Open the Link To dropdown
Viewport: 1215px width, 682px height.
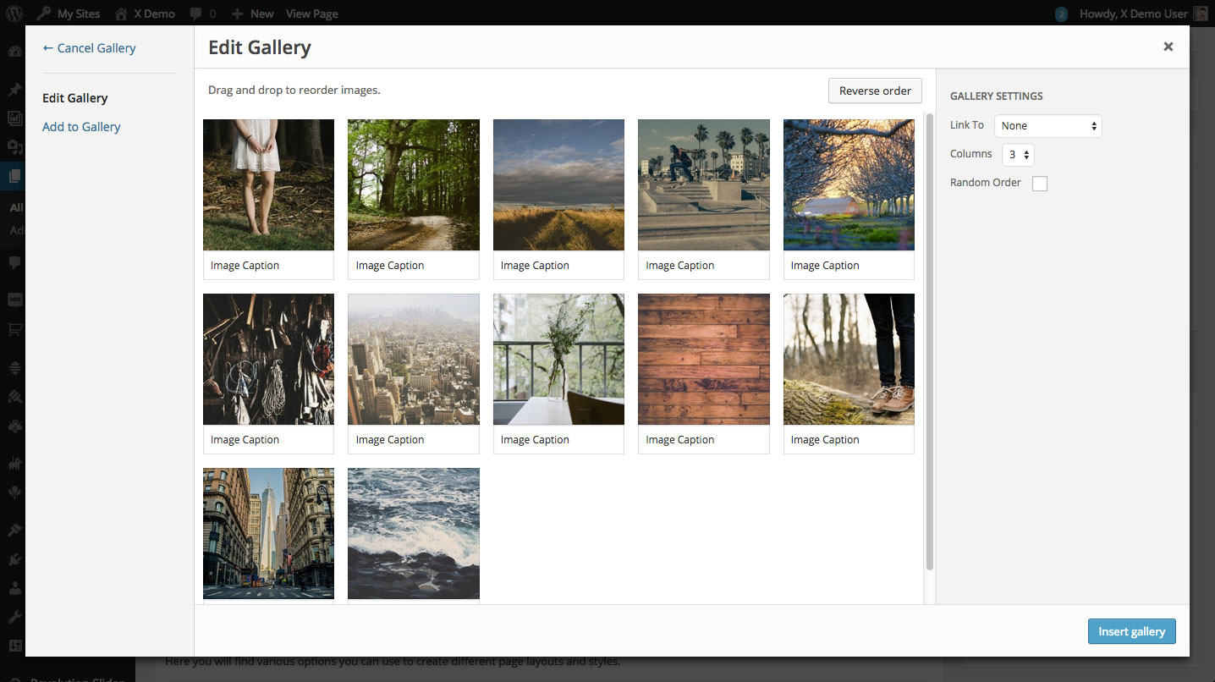[1048, 126]
